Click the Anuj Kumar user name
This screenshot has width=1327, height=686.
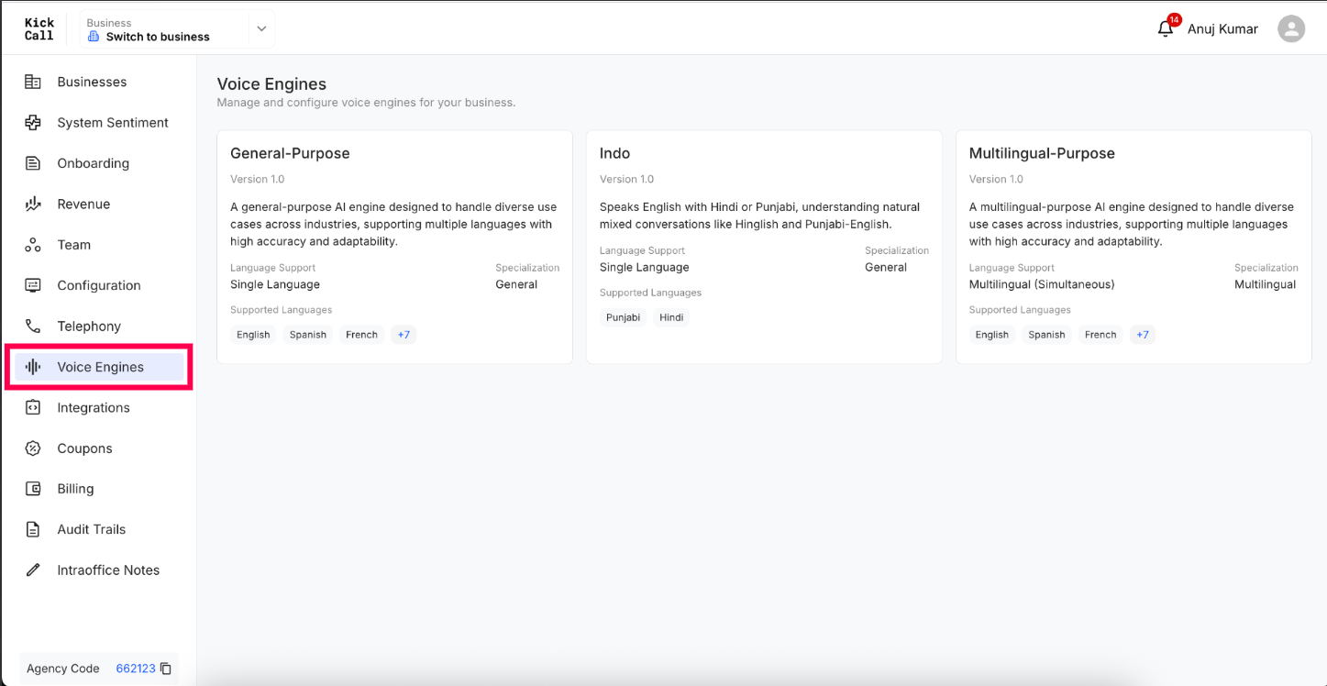(1222, 29)
